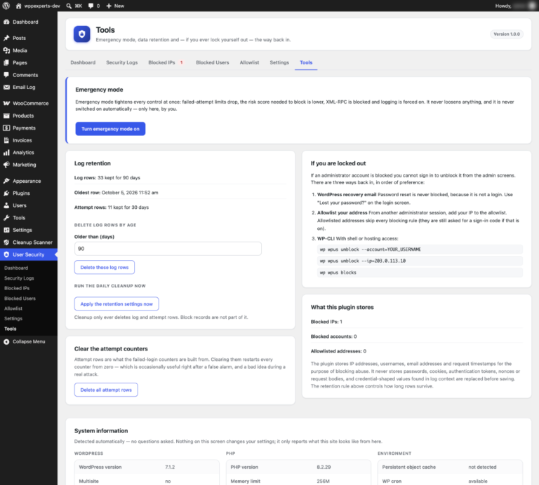Click the Version 1.0.0 badge
This screenshot has height=485, width=539.
(x=507, y=34)
